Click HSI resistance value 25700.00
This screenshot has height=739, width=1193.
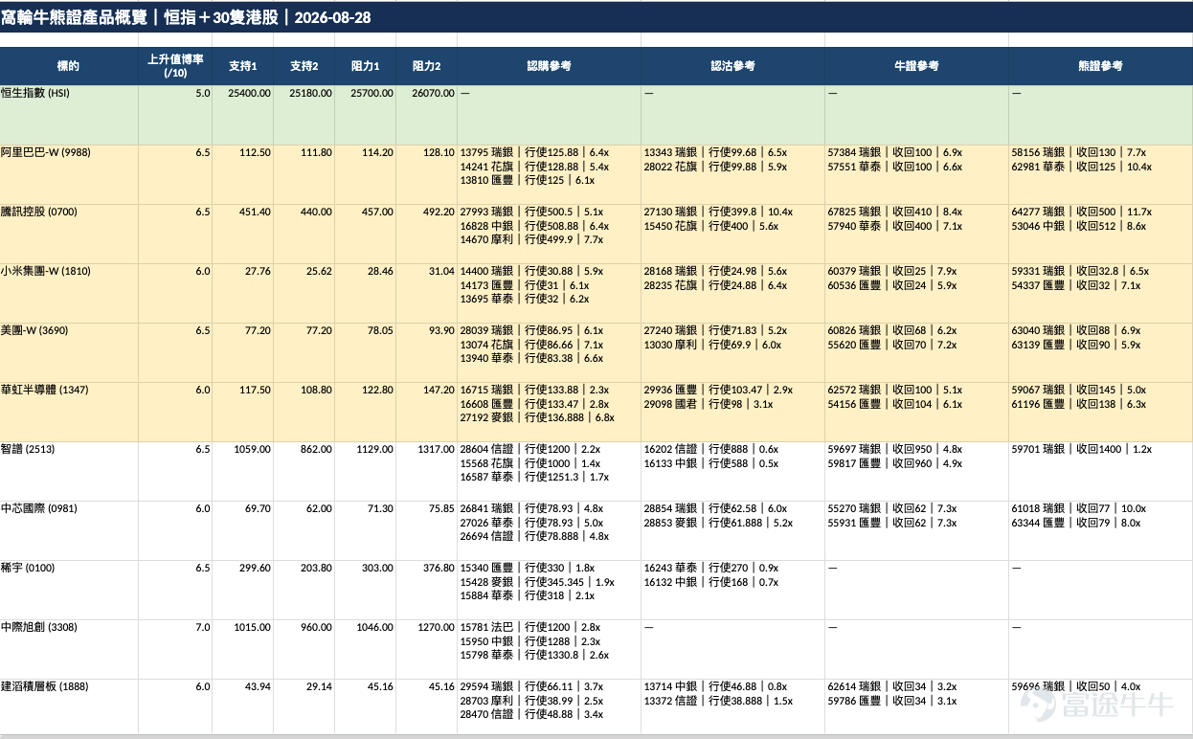[371, 93]
